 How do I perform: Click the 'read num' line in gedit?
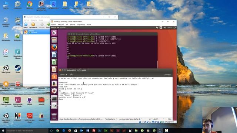pyautogui.click(x=63, y=87)
